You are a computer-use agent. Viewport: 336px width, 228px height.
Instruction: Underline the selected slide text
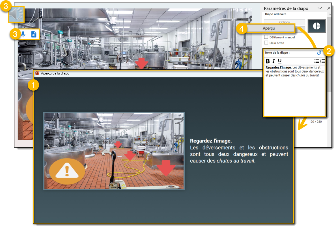point(280,61)
